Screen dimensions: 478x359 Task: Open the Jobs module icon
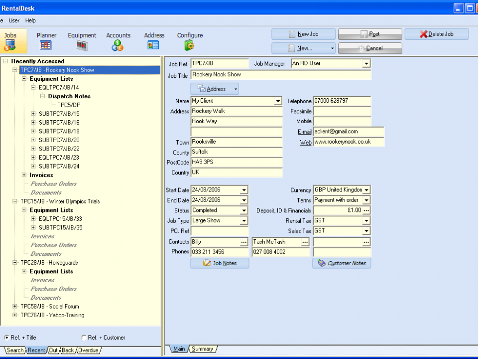click(10, 45)
